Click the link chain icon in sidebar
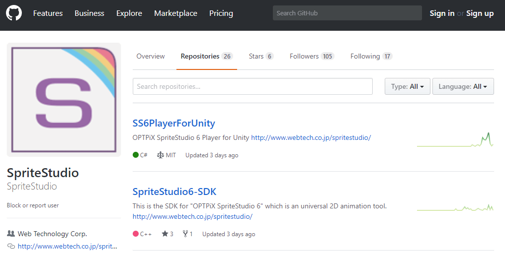 pyautogui.click(x=11, y=247)
